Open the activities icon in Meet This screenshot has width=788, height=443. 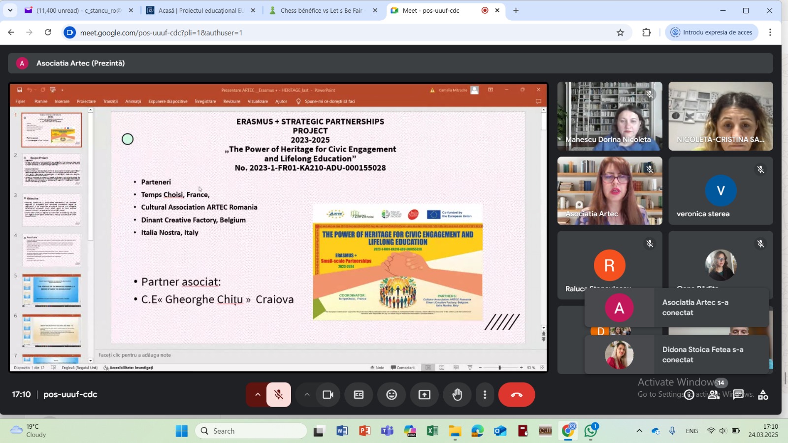[763, 395]
